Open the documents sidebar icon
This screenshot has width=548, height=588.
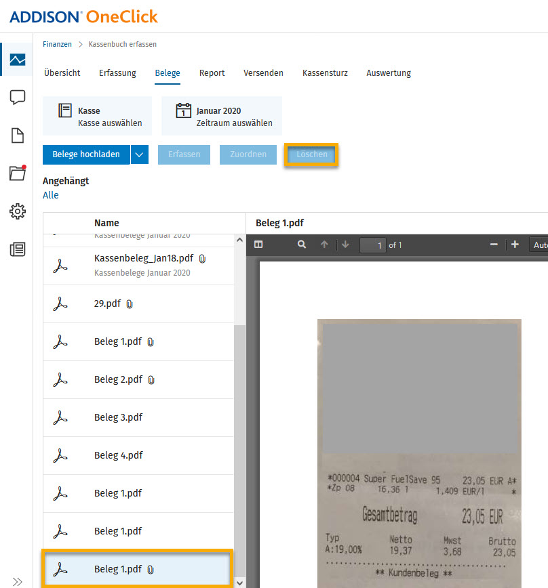tap(17, 135)
